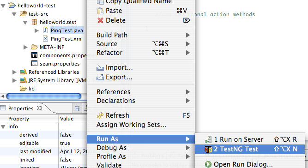Viewport: 308px width, 168px height.
Task: Click the Export icon in context menu
Action: [100, 78]
